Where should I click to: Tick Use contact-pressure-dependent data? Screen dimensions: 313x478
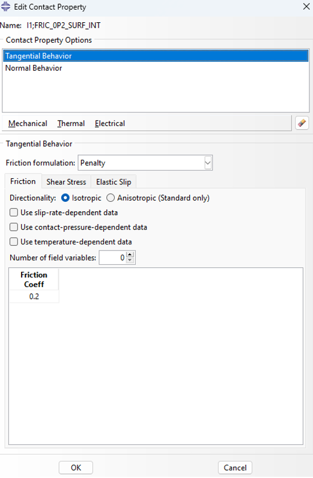(x=14, y=227)
